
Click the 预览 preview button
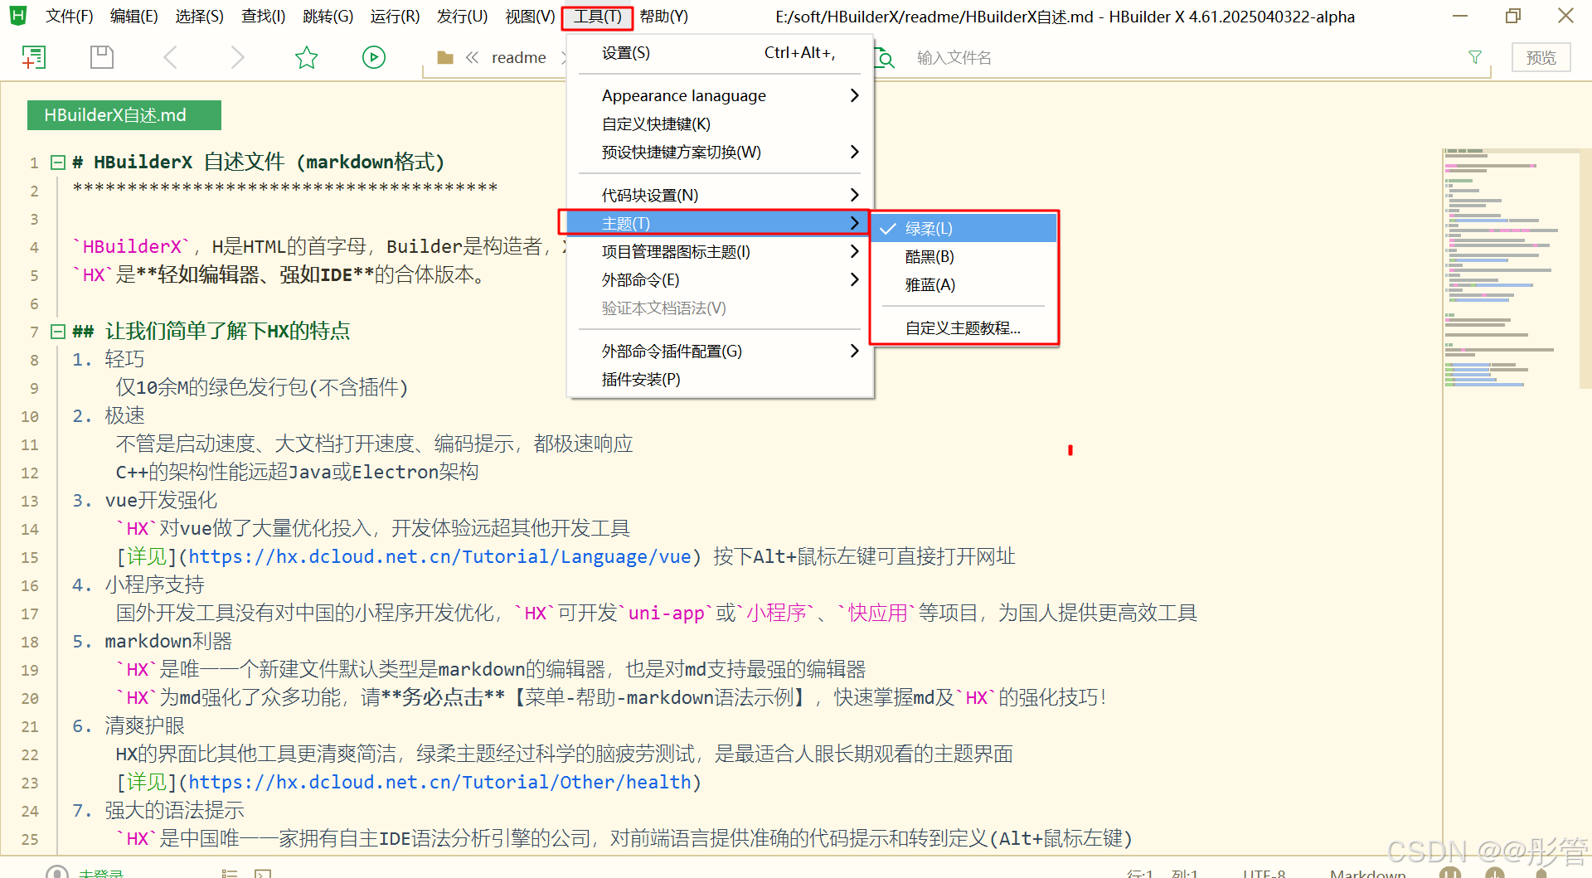coord(1541,57)
